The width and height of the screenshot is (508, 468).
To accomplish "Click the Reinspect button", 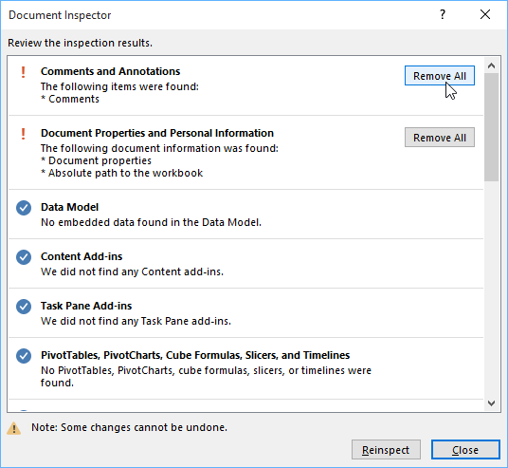I will pyautogui.click(x=386, y=450).
